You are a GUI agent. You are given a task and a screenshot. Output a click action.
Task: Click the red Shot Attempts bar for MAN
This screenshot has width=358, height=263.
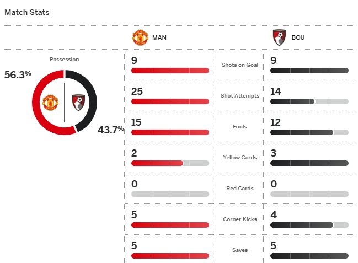point(170,101)
